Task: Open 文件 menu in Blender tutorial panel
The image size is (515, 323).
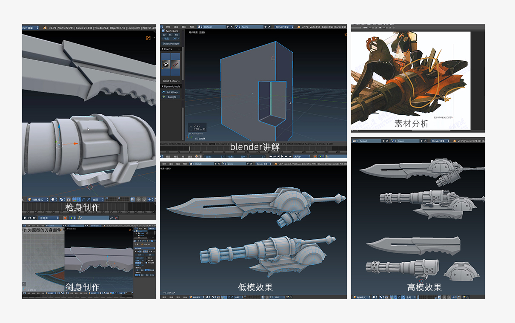Action: 168,27
